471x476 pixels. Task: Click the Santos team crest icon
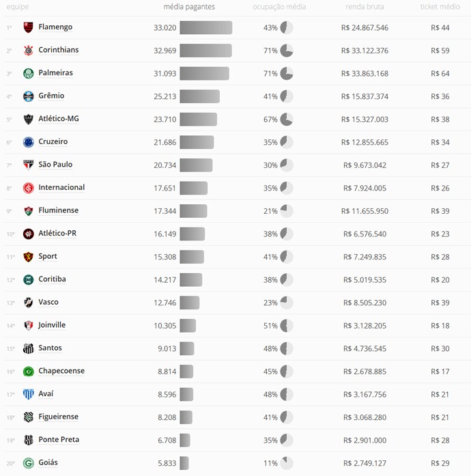pyautogui.click(x=29, y=348)
